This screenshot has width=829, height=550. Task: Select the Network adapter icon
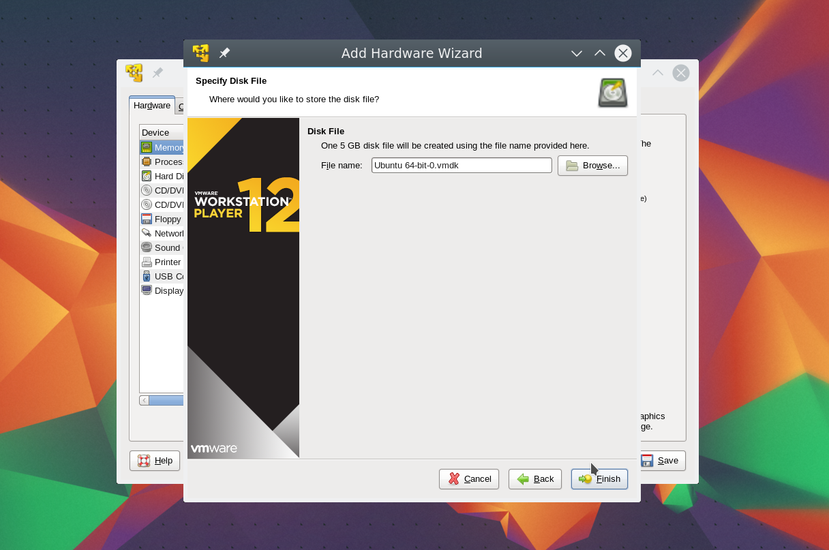tap(147, 234)
